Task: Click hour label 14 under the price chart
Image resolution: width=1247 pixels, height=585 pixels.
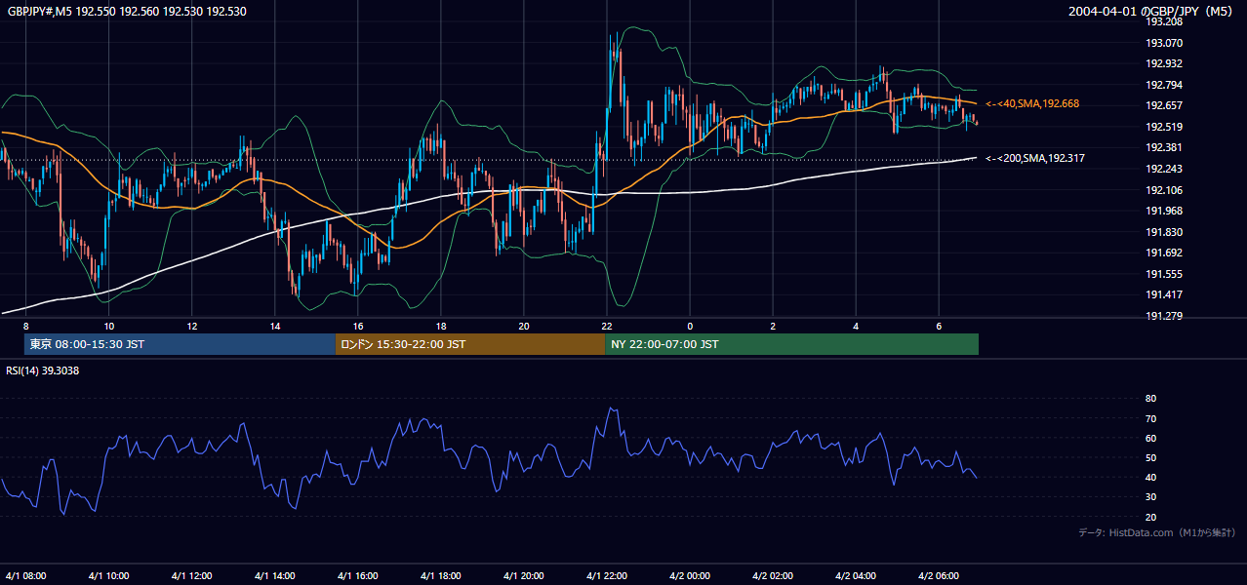Action: pyautogui.click(x=275, y=326)
